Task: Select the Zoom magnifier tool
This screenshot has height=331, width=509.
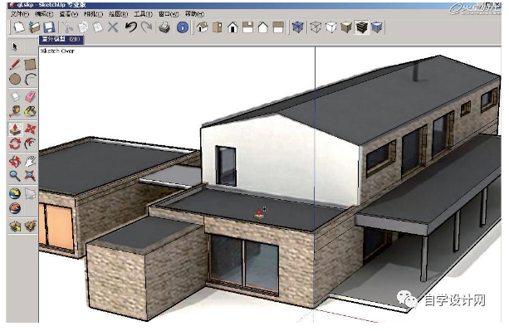Action: point(15,176)
